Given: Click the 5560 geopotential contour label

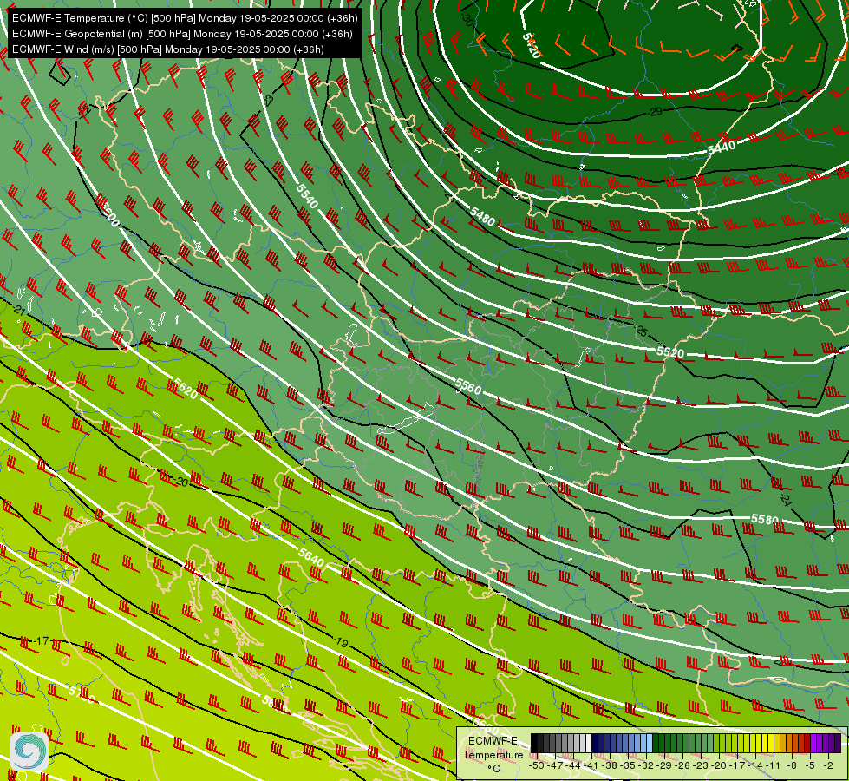Looking at the screenshot, I should tap(467, 386).
